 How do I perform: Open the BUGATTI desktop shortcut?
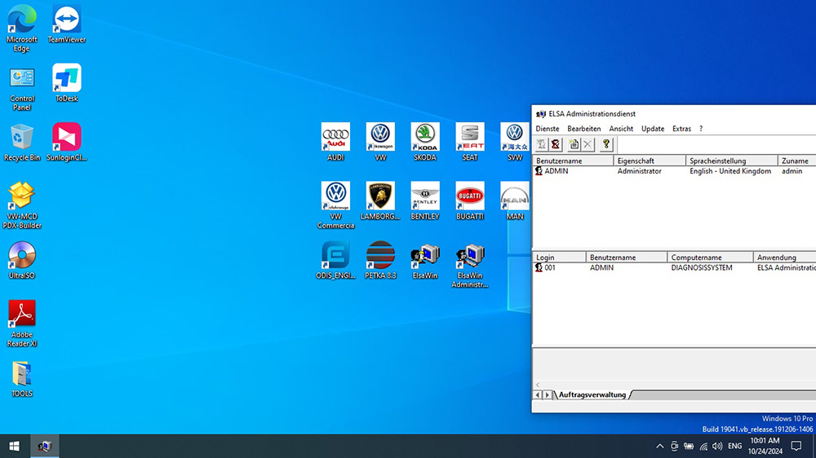tap(470, 200)
